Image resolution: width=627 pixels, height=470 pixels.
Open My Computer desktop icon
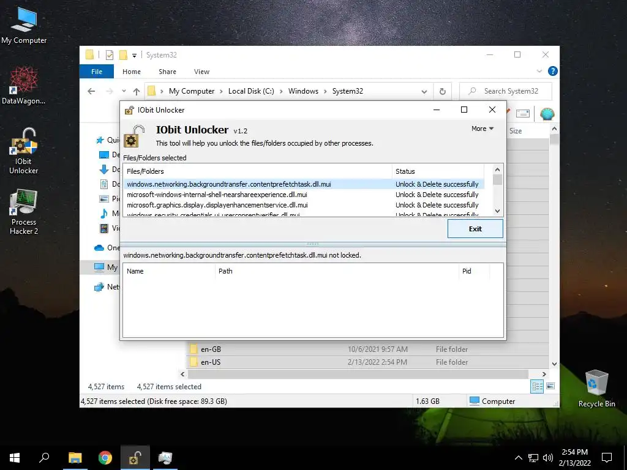click(24, 26)
